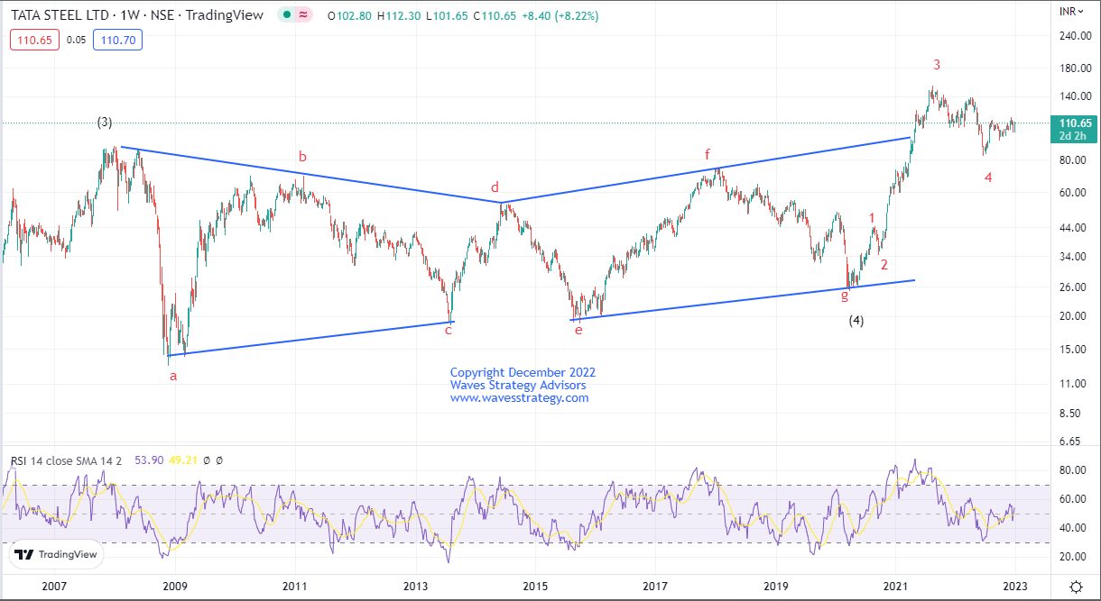Viewport: 1101px width, 601px height.
Task: Click the RSI SMA value 49.21
Action: [181, 460]
